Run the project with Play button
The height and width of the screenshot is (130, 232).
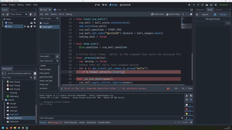point(189,5)
